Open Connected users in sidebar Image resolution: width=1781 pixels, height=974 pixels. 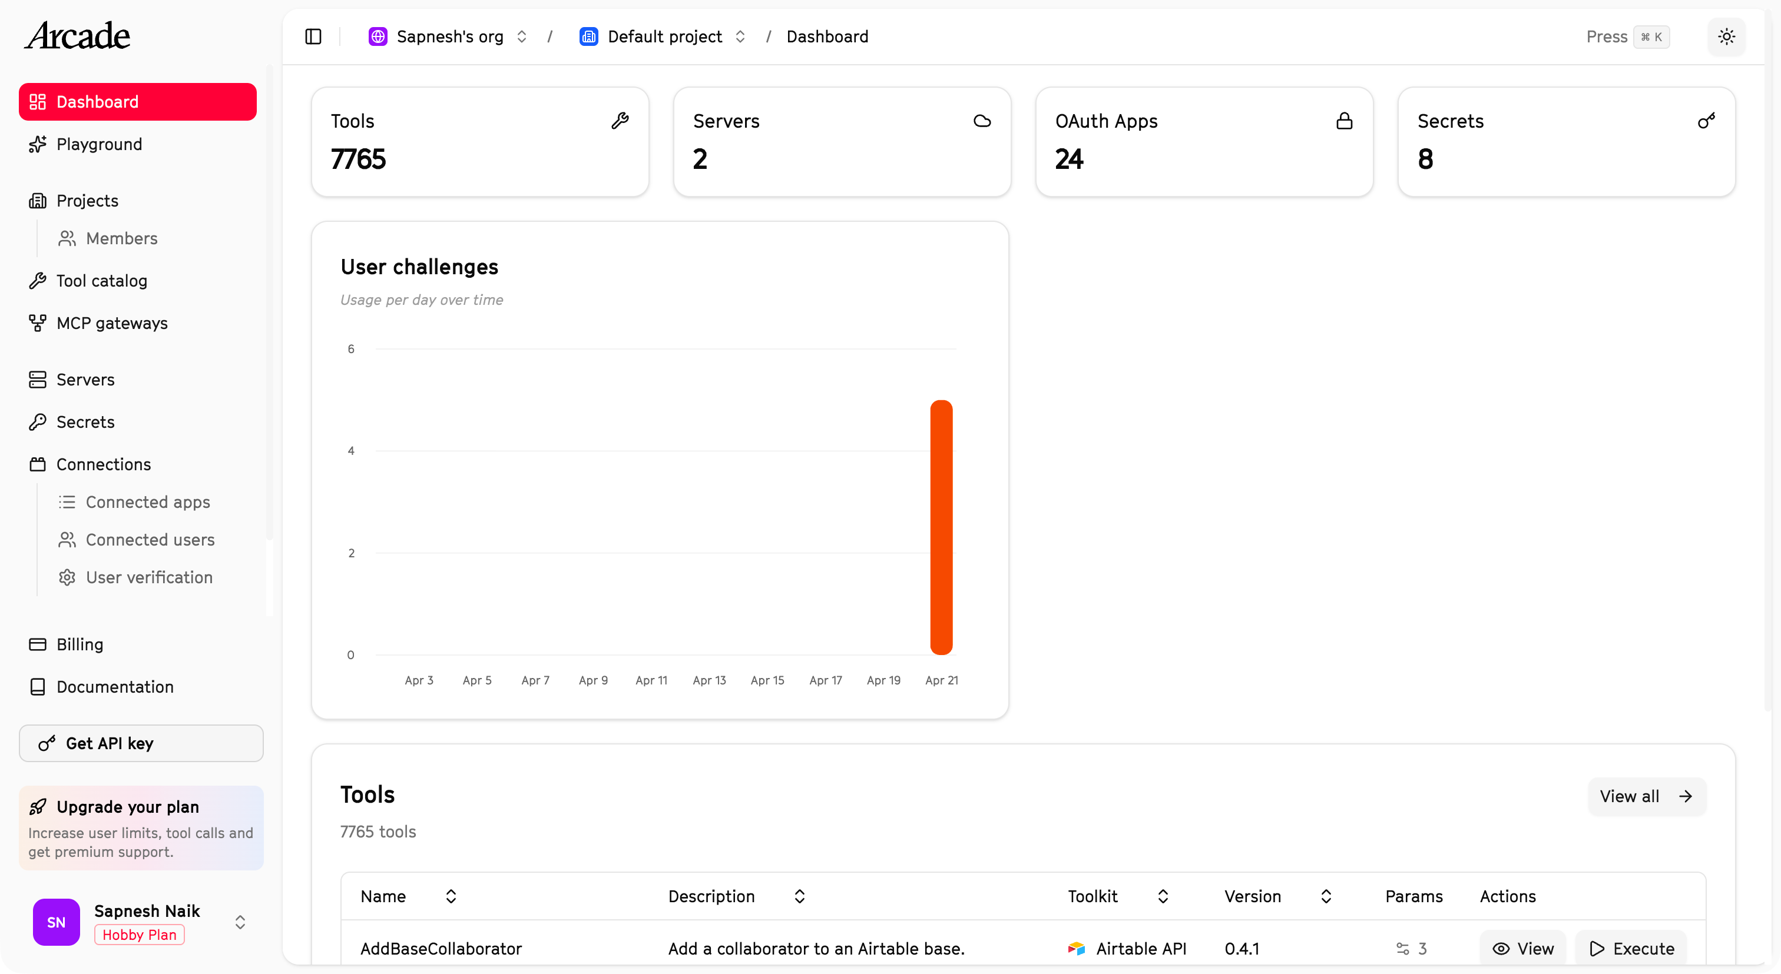coord(150,540)
